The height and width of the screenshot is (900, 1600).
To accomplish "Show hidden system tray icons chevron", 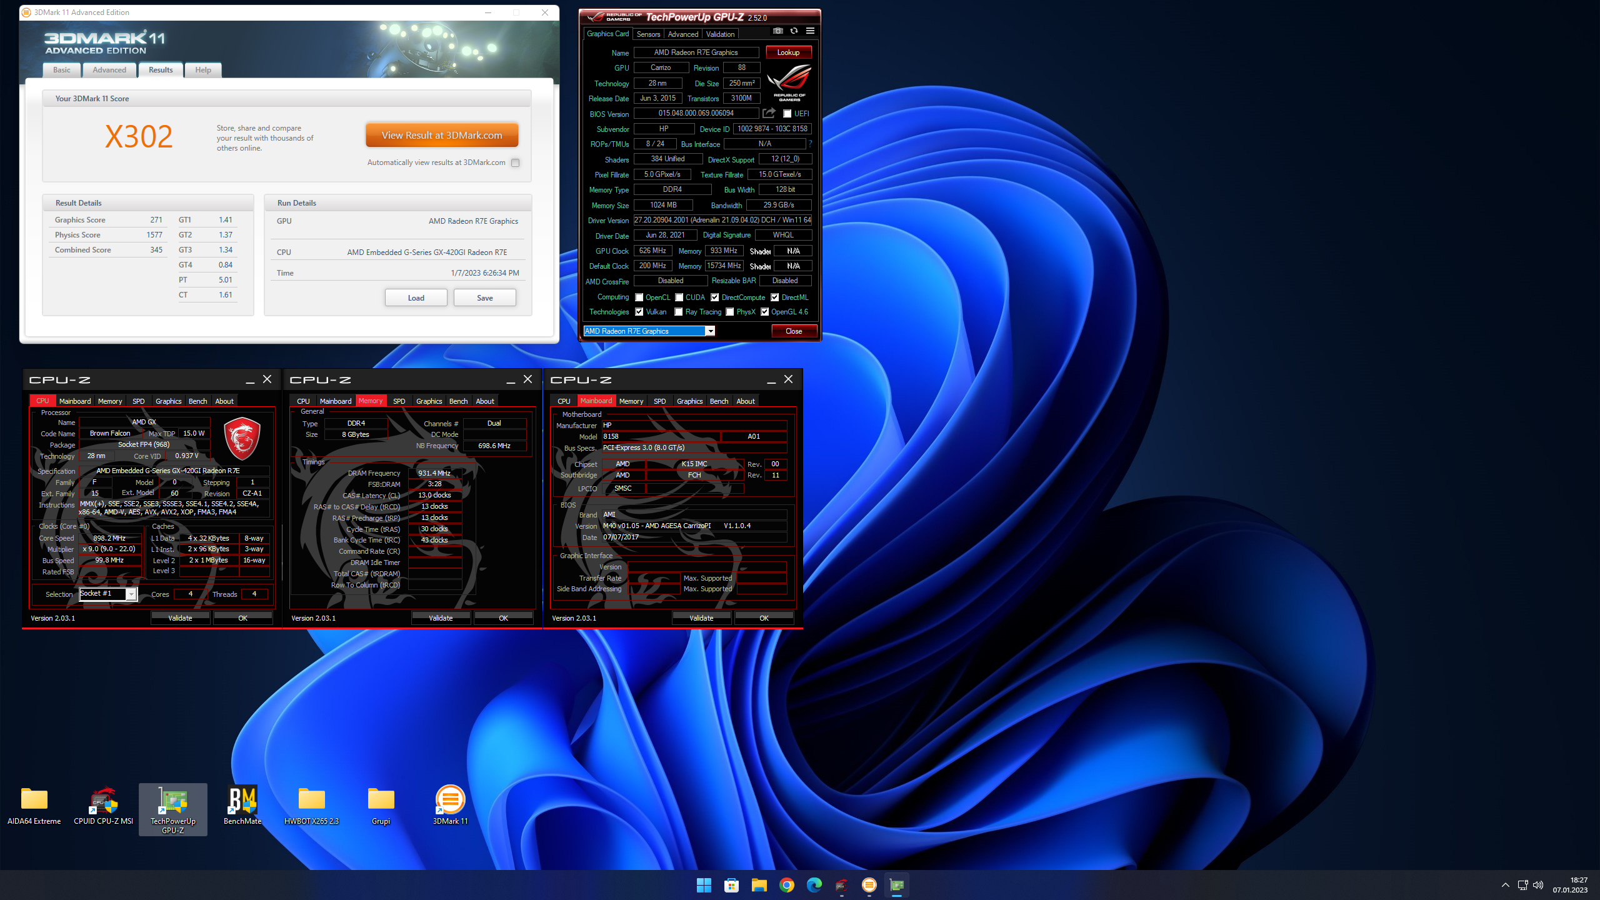I will pos(1505,885).
